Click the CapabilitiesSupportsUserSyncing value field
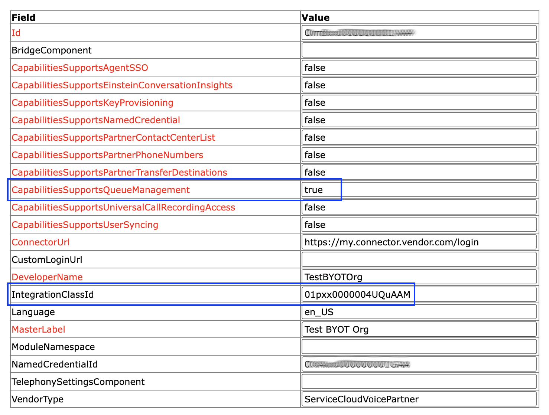This screenshot has width=549, height=415. pos(419,225)
